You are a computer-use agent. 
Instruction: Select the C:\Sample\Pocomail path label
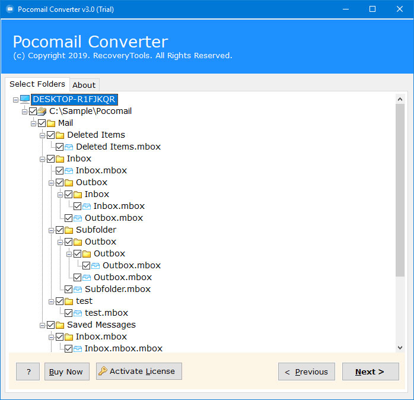(90, 111)
